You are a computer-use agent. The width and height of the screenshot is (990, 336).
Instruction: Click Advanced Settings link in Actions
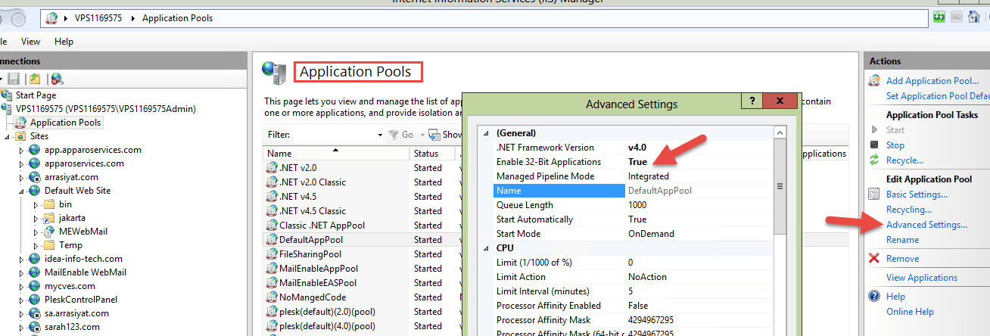coord(926,225)
